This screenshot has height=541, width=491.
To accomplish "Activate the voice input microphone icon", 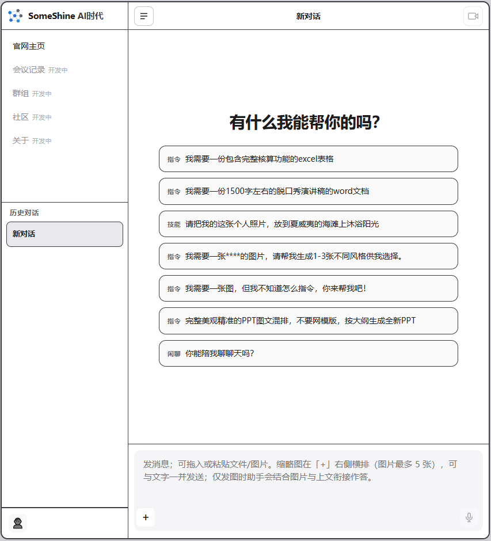I will [469, 517].
